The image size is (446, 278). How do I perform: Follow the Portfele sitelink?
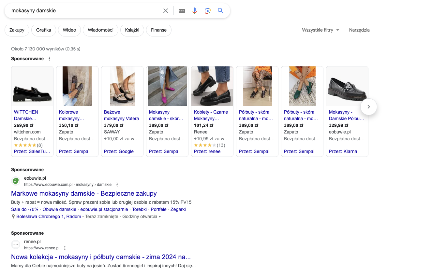click(x=159, y=209)
